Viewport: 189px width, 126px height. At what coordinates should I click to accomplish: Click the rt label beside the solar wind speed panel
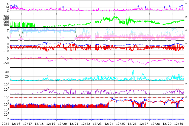[x=186, y=17]
